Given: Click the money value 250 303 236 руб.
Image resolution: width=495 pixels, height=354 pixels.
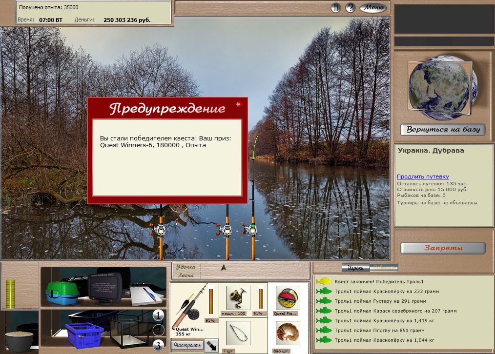Looking at the screenshot, I should 127,20.
